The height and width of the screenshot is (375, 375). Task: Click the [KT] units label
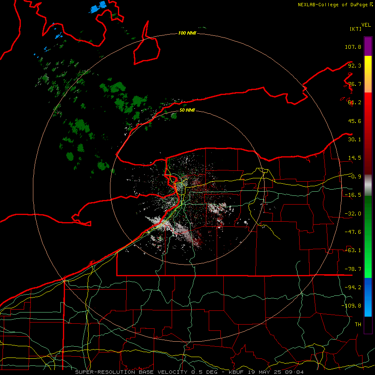[x=355, y=29]
